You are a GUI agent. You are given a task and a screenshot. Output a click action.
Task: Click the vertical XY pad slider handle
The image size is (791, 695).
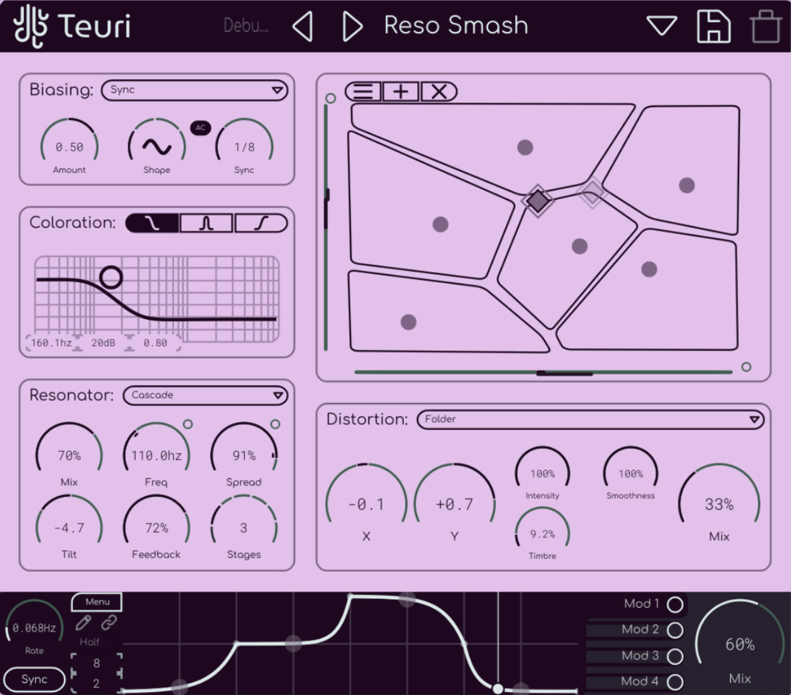pyautogui.click(x=326, y=208)
